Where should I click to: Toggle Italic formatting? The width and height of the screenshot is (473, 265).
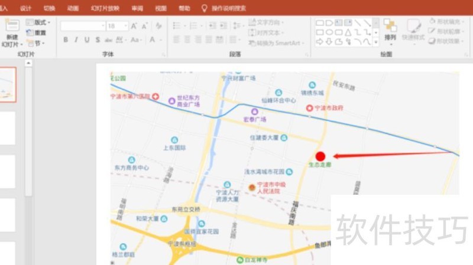click(x=76, y=40)
